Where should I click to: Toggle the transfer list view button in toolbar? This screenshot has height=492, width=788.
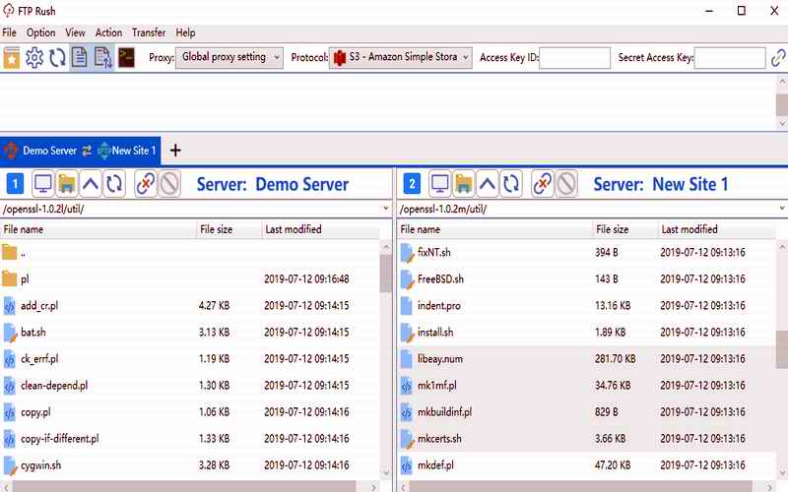click(102, 58)
